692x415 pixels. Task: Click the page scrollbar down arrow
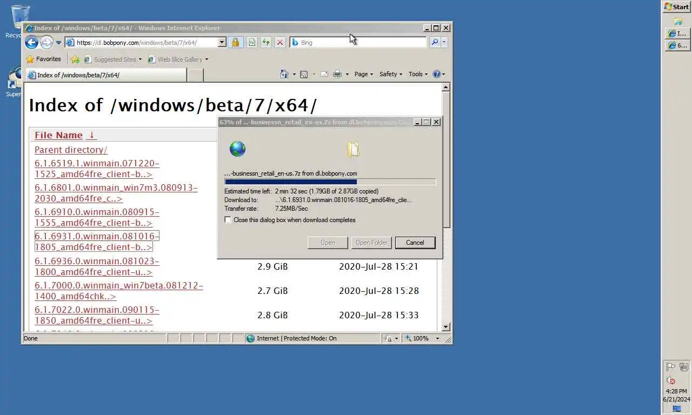click(446, 326)
